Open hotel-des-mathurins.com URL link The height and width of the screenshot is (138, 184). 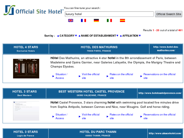(166, 49)
